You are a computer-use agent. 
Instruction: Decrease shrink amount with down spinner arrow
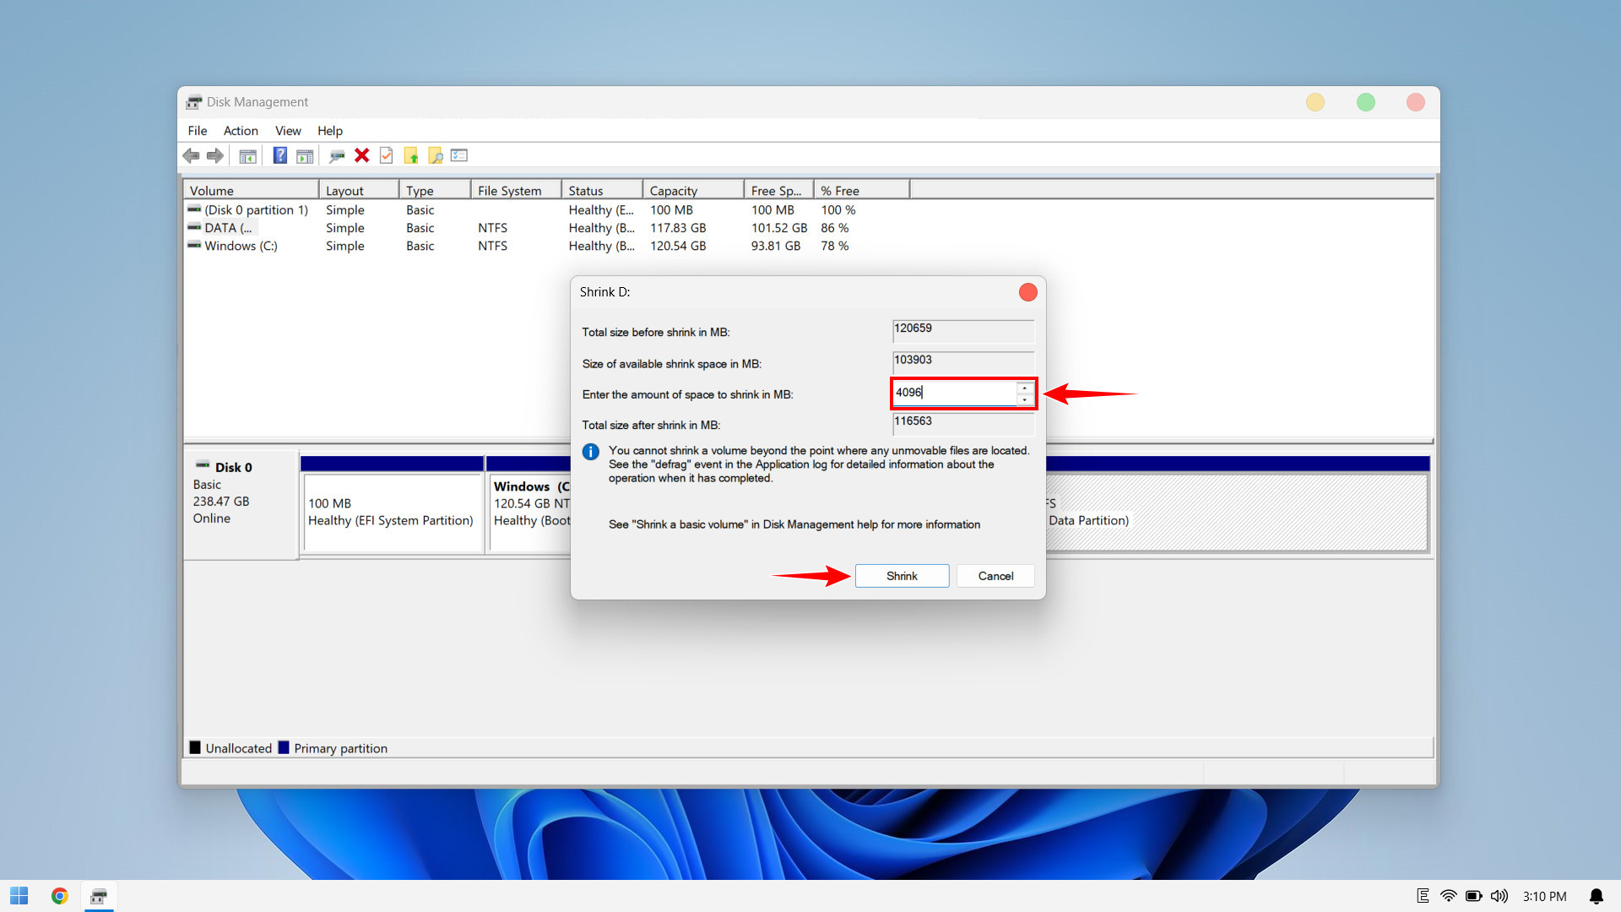click(1025, 399)
